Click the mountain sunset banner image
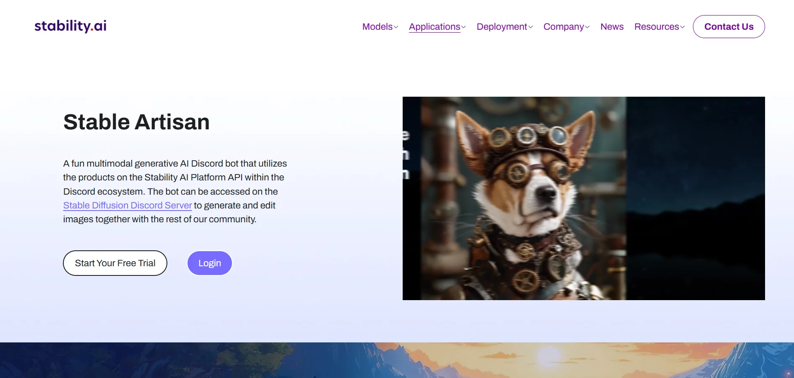The height and width of the screenshot is (378, 794). pyautogui.click(x=397, y=360)
